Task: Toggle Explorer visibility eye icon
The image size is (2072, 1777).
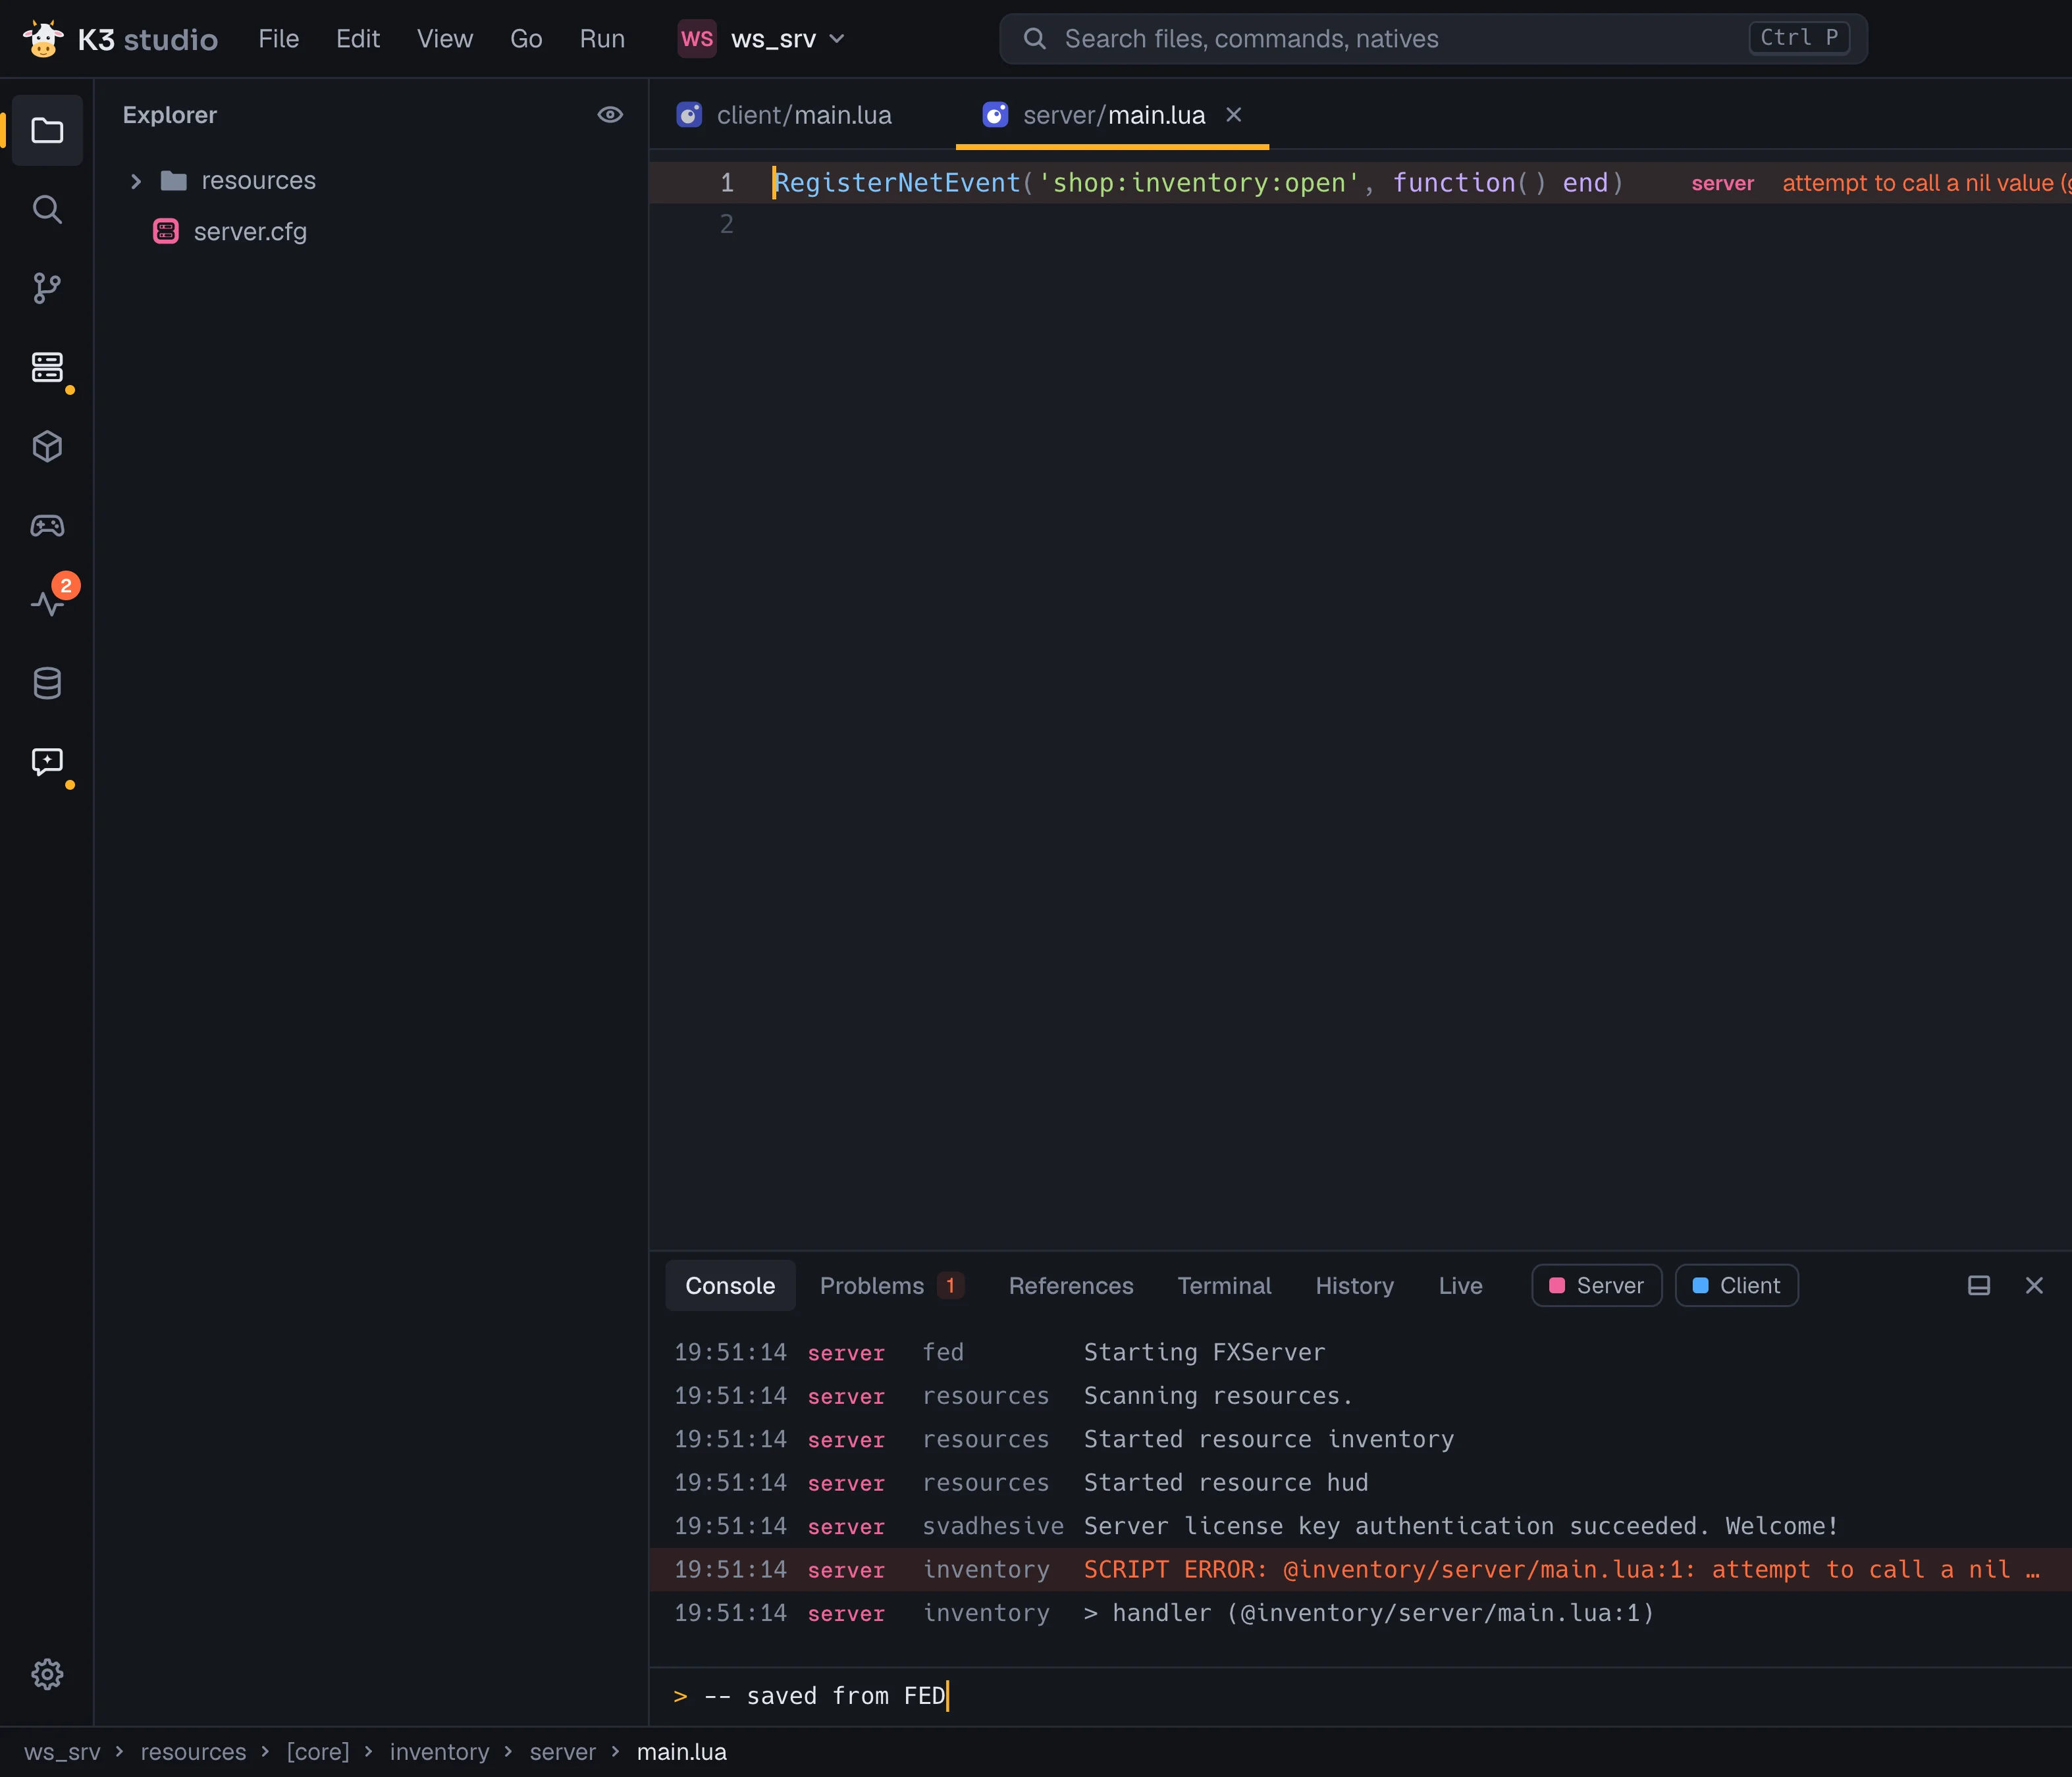Action: (610, 115)
